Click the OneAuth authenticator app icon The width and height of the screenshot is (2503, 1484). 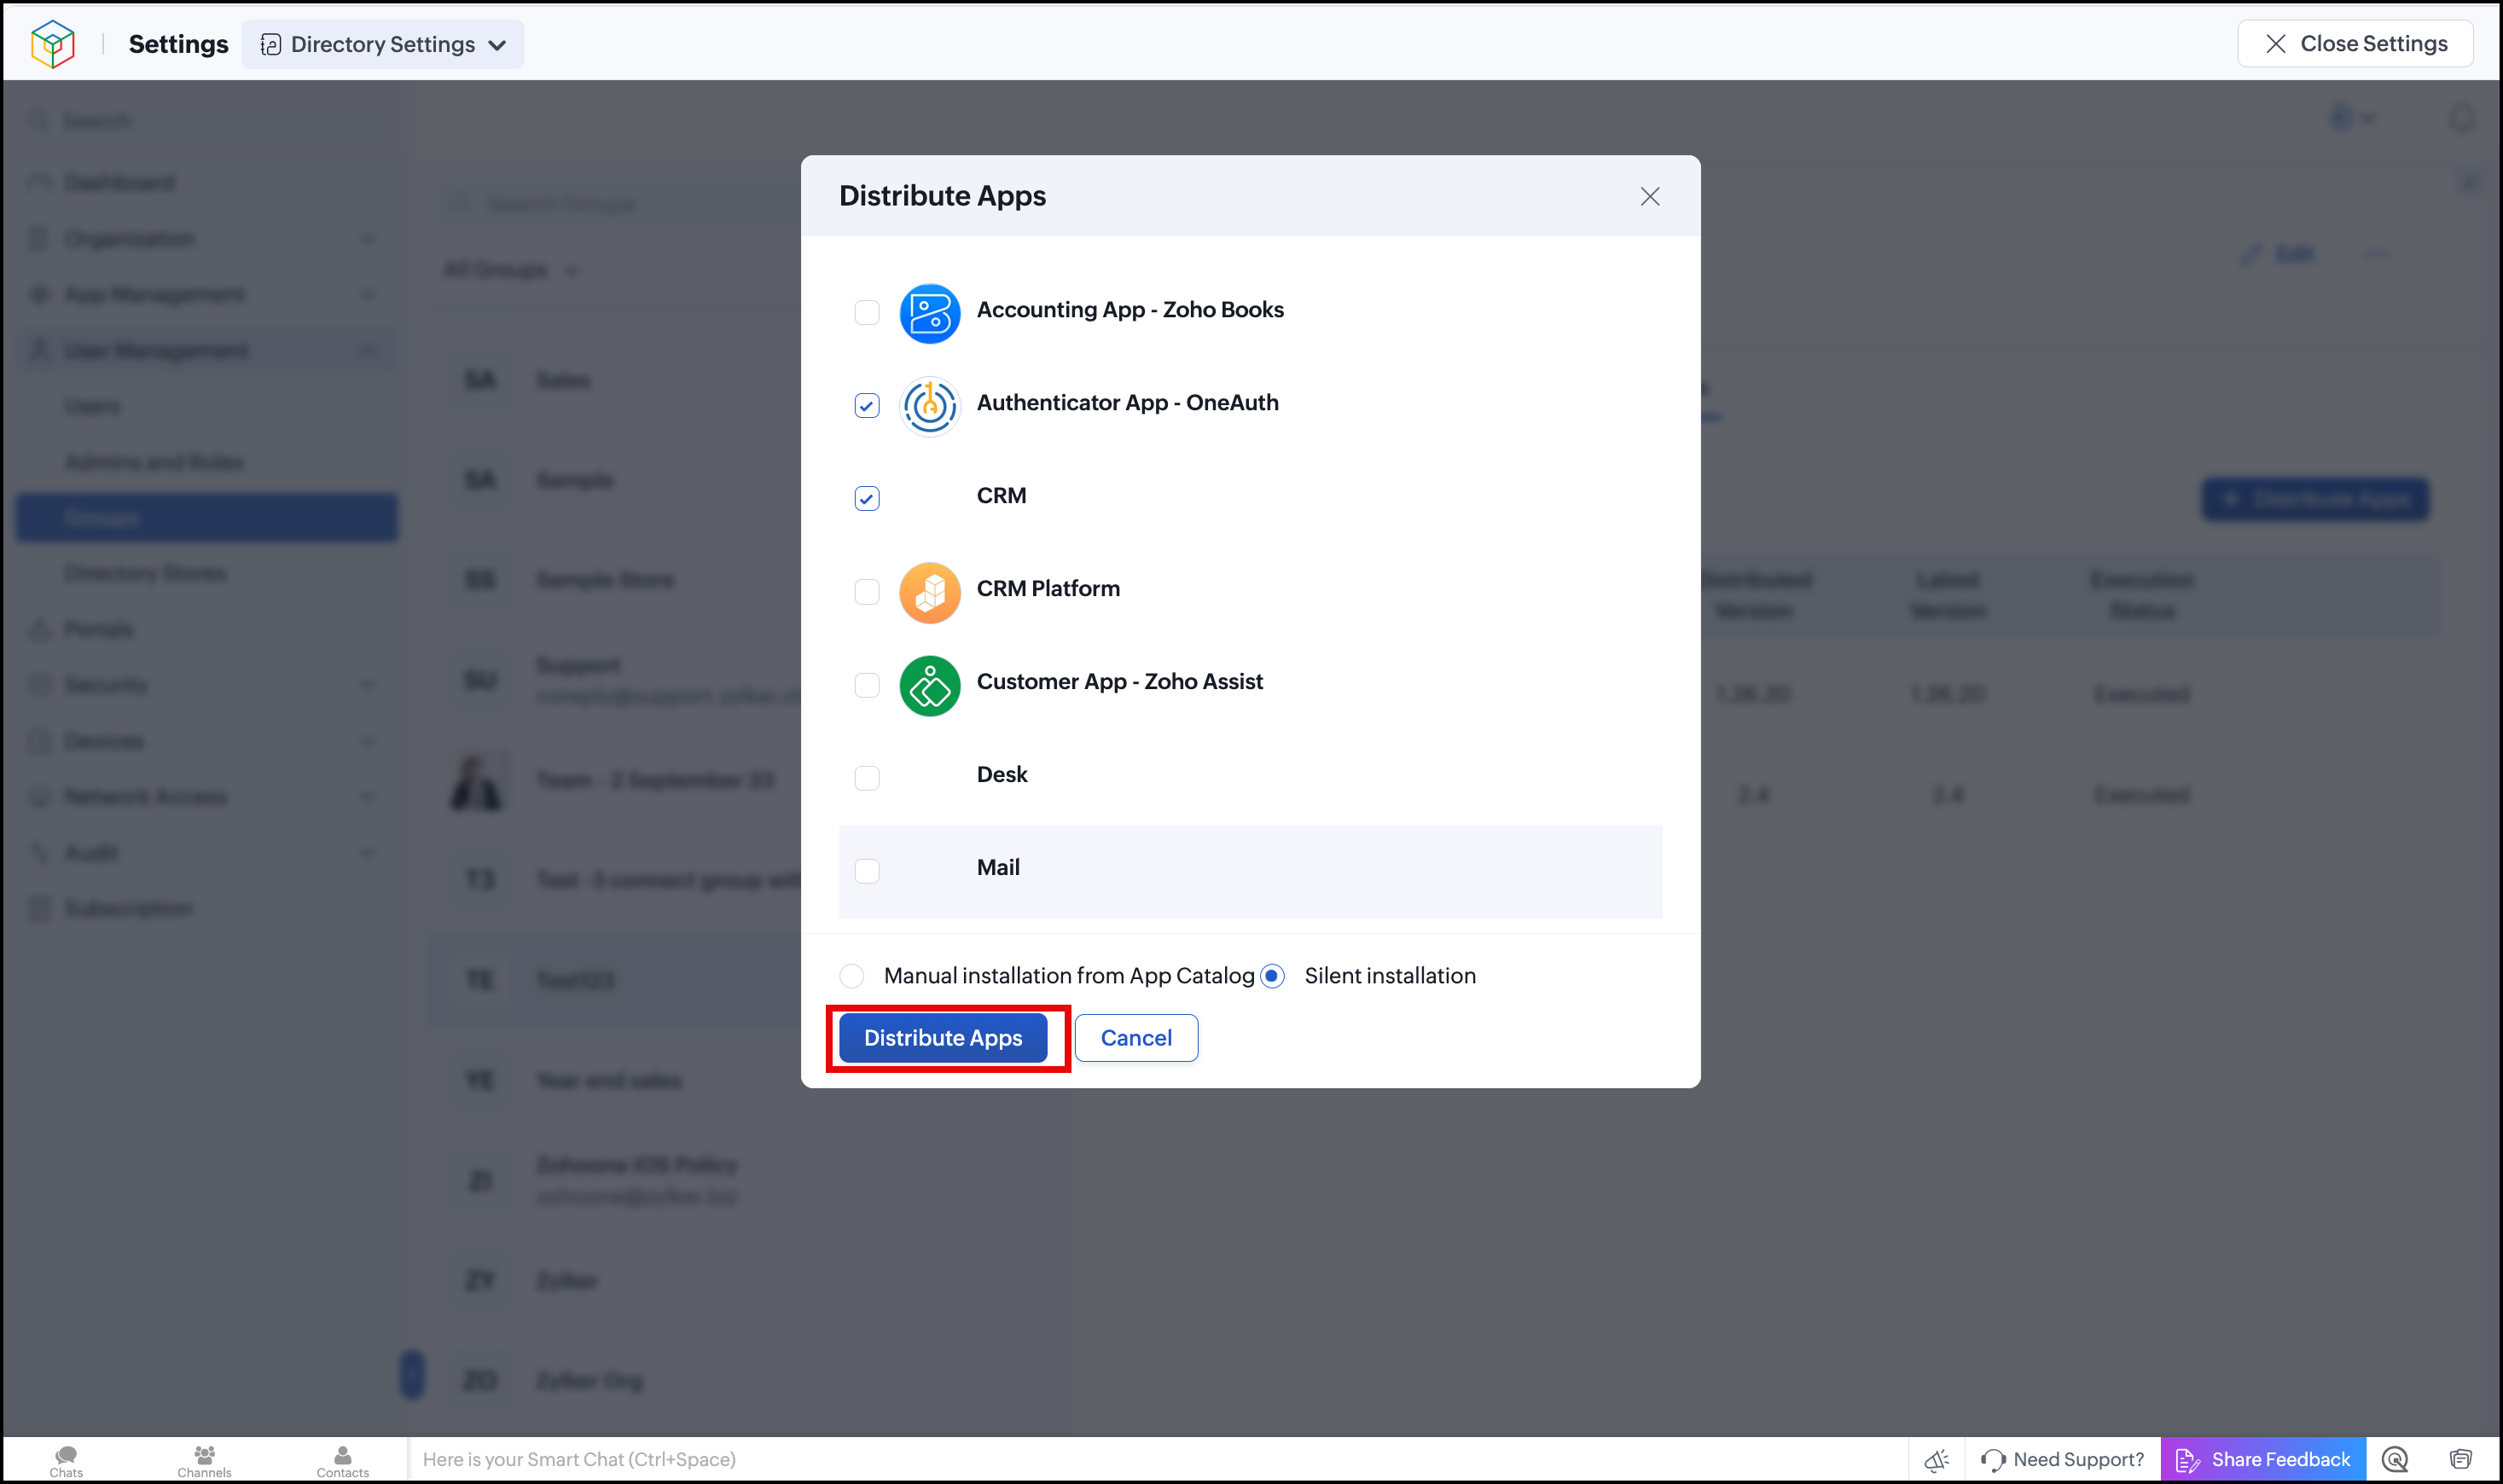pyautogui.click(x=929, y=406)
